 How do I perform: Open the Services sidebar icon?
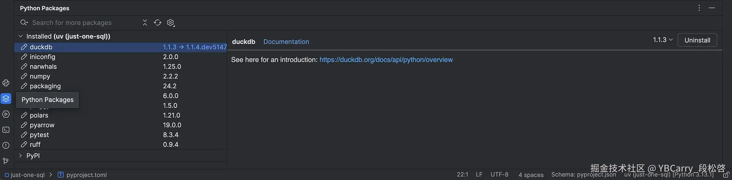point(6,114)
